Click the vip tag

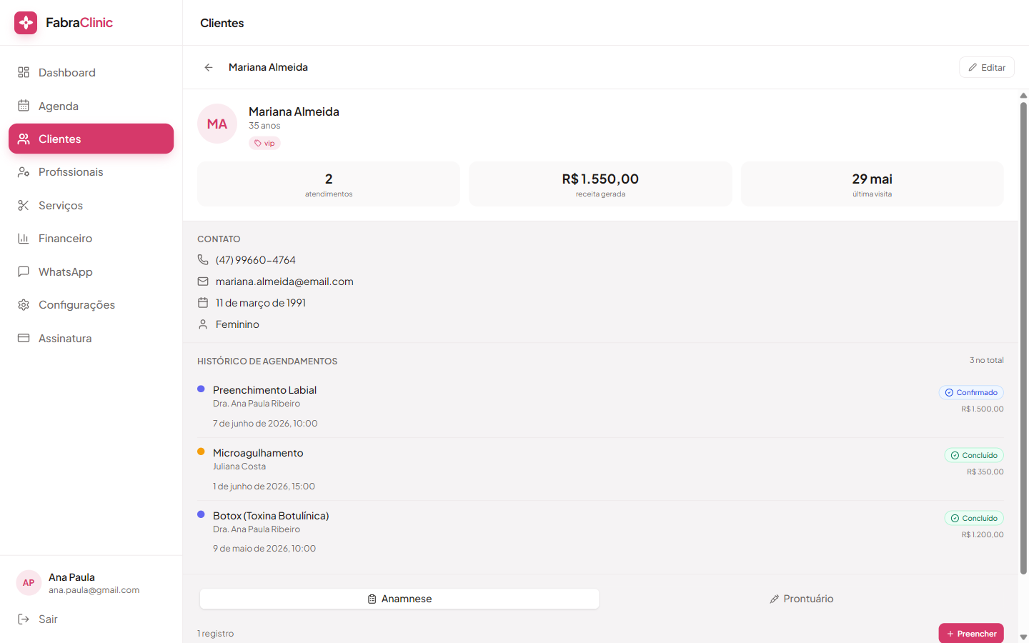point(264,144)
